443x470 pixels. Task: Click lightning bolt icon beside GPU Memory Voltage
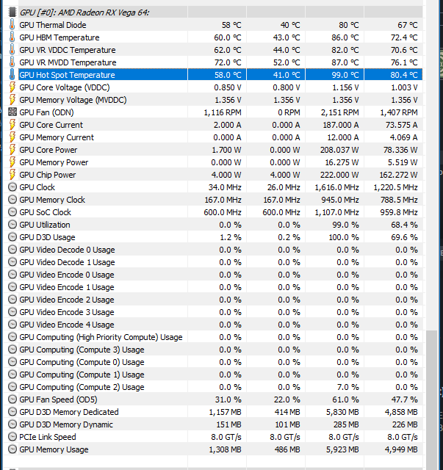pyautogui.click(x=12, y=100)
